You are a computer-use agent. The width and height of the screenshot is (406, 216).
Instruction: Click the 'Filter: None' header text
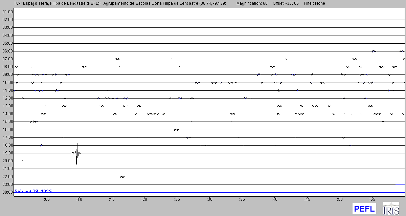tap(315, 3)
